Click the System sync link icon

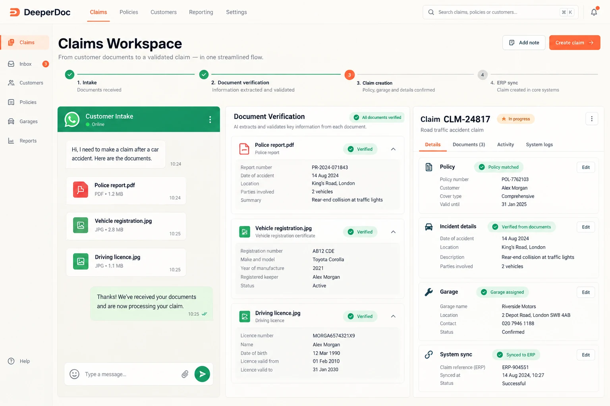tap(429, 355)
